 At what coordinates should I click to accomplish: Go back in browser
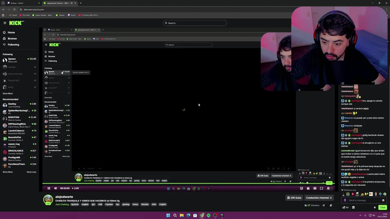coord(3,9)
